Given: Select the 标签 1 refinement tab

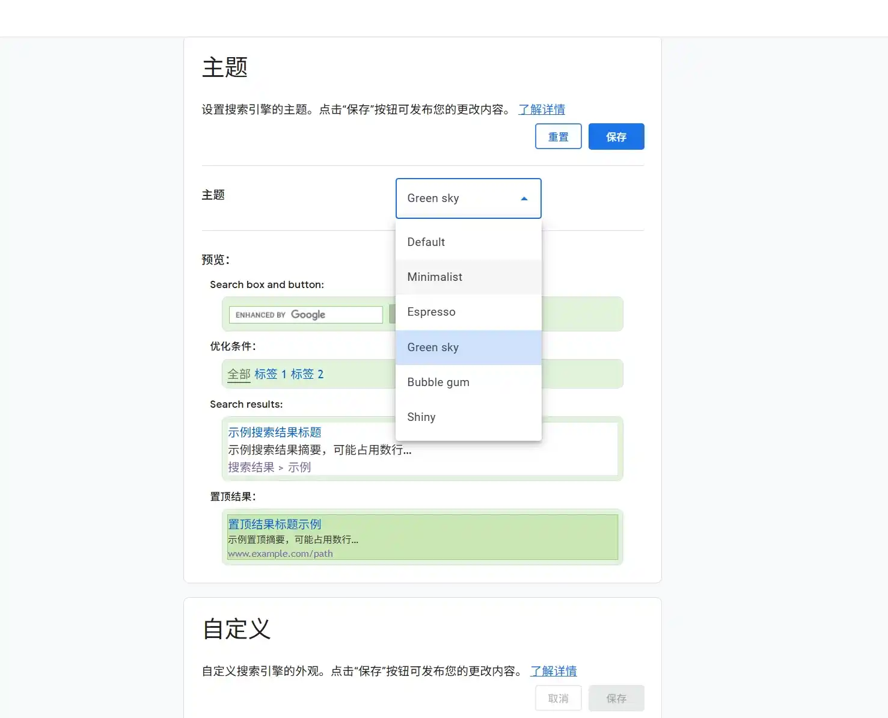Looking at the screenshot, I should point(268,373).
